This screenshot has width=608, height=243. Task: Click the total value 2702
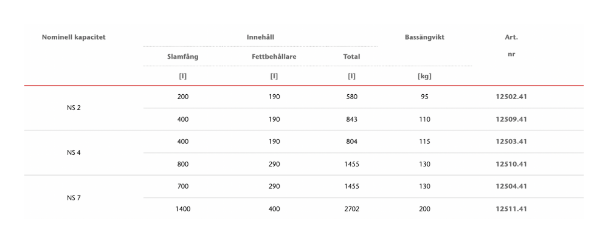tap(351, 209)
